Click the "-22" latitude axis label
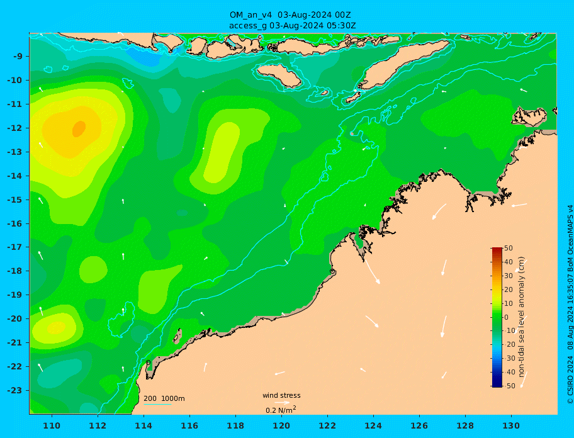 point(14,367)
